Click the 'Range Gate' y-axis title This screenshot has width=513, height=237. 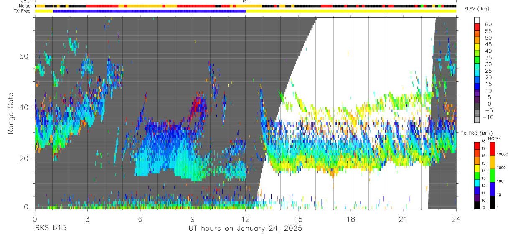[10, 113]
